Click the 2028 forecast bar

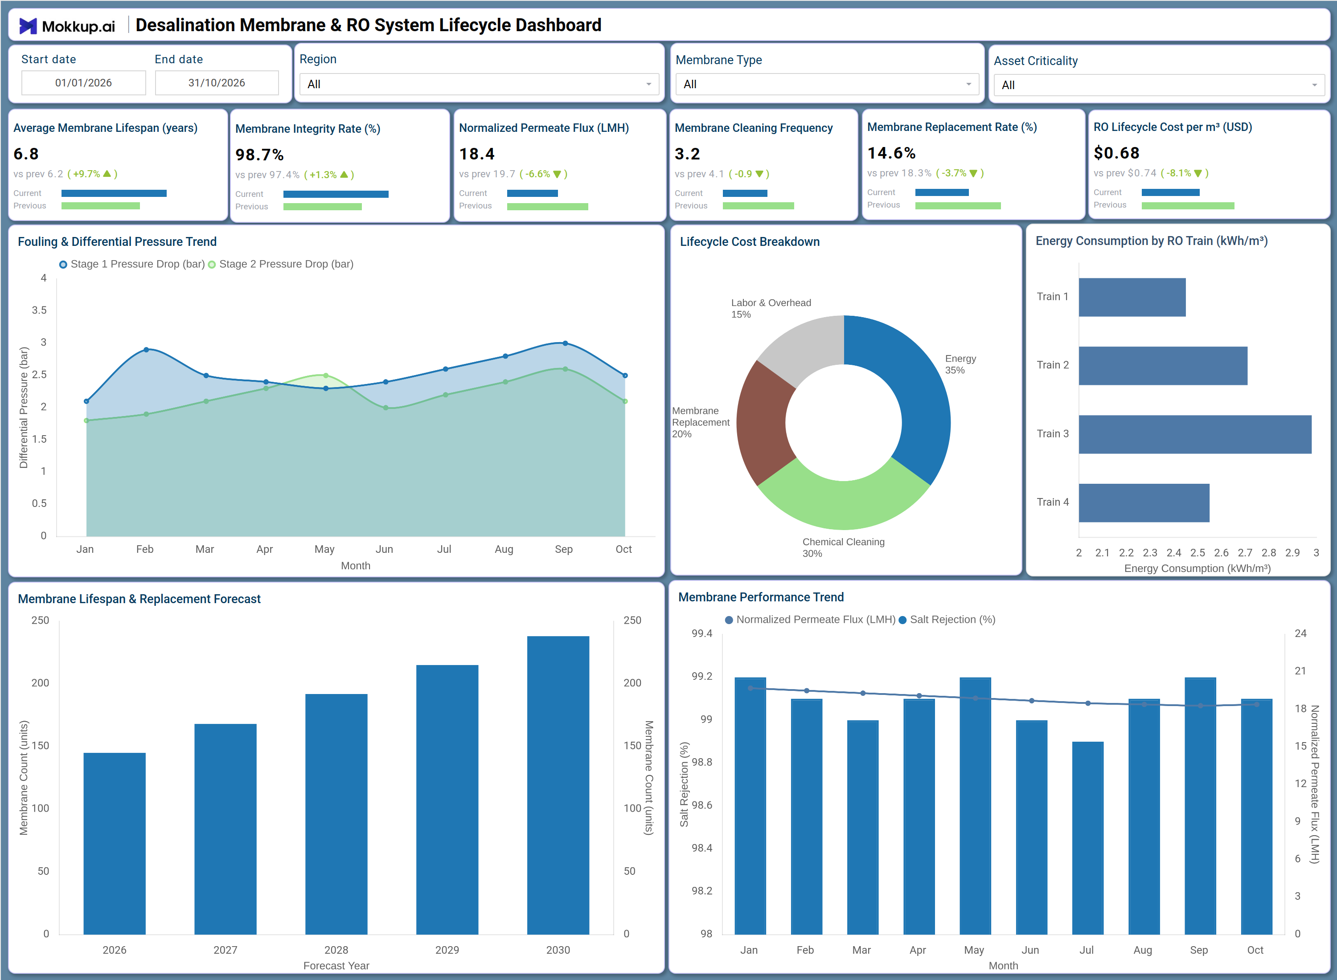tap(336, 814)
